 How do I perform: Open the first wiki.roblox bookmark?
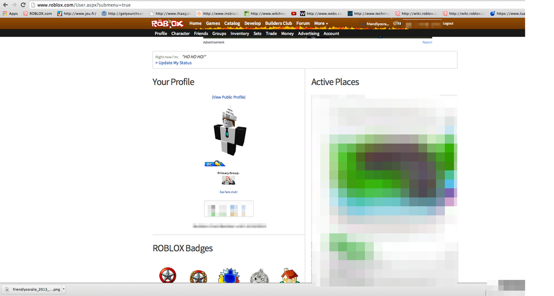pyautogui.click(x=416, y=14)
